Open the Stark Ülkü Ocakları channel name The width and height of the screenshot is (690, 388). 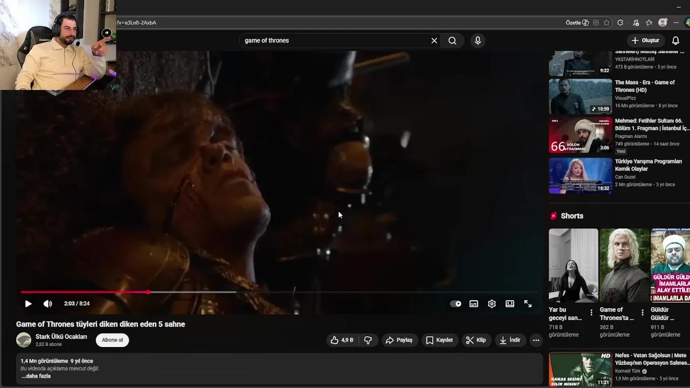pos(61,337)
